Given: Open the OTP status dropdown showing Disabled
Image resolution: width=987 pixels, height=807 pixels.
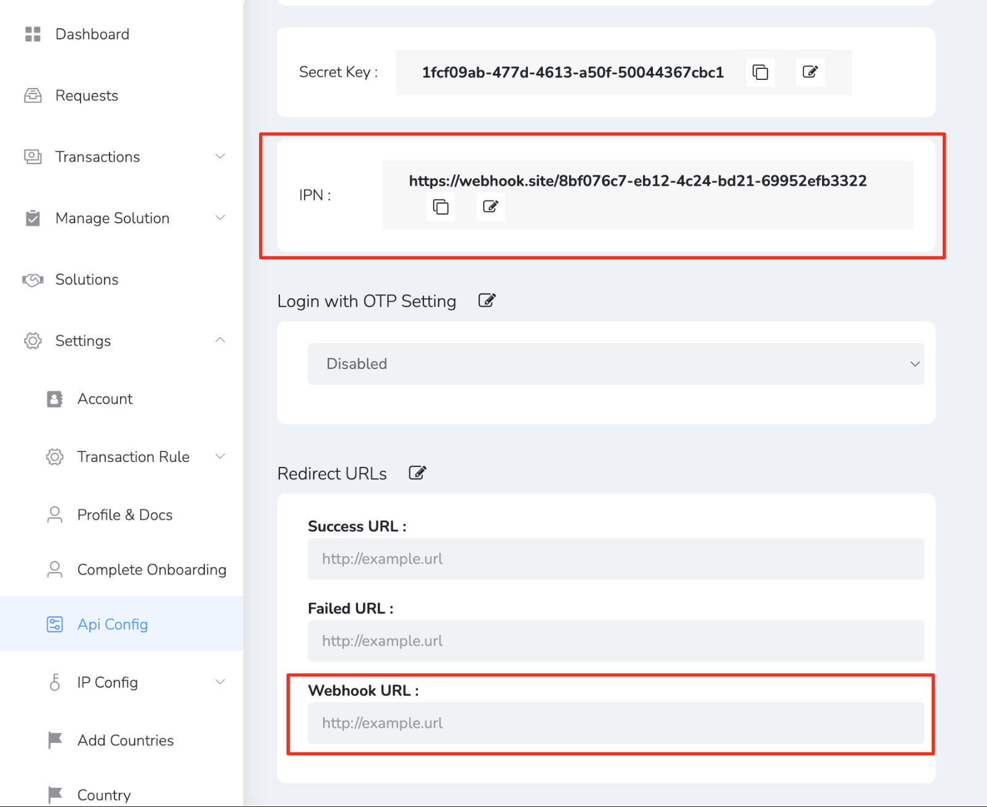Looking at the screenshot, I should pyautogui.click(x=615, y=364).
